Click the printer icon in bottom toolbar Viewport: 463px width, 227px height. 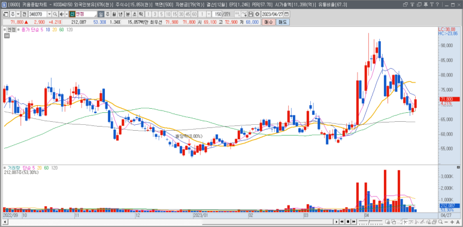(x=434, y=222)
